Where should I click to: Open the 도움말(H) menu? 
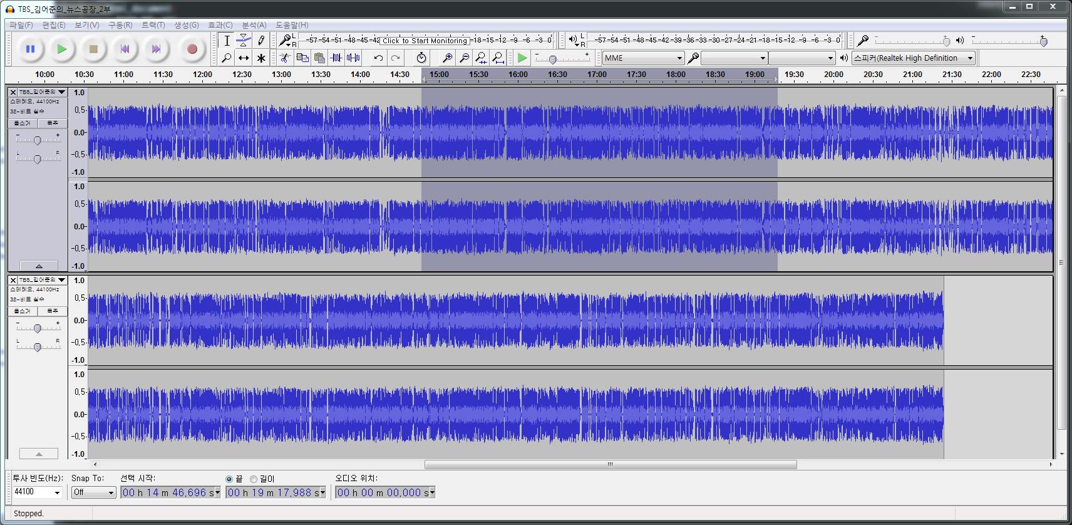[292, 25]
